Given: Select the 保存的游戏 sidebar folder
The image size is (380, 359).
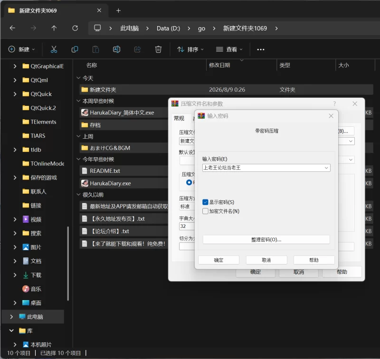Looking at the screenshot, I should coord(44,178).
